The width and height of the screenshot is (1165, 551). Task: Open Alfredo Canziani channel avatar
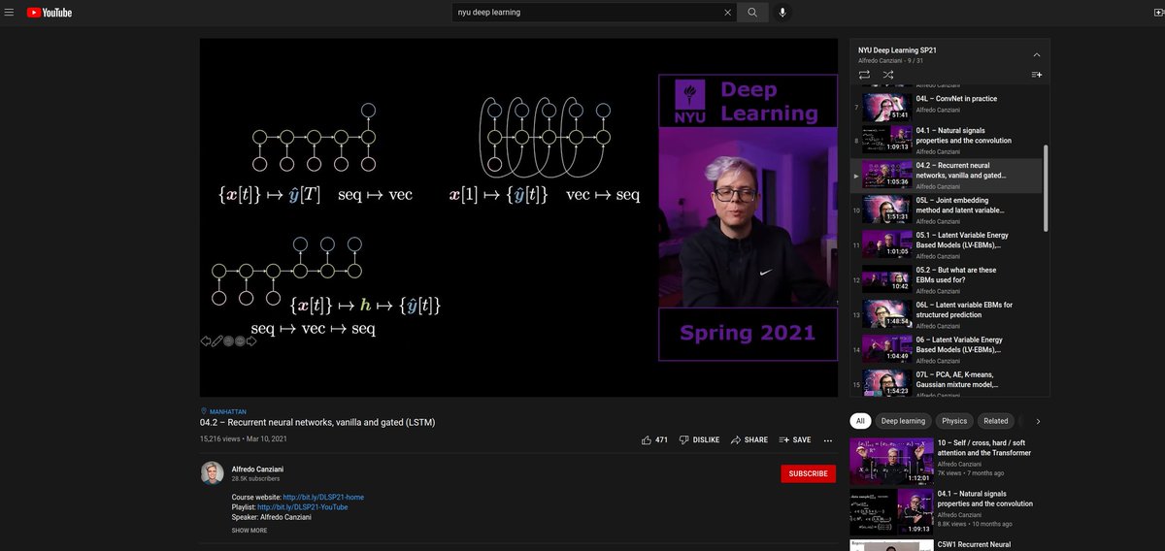(x=212, y=473)
